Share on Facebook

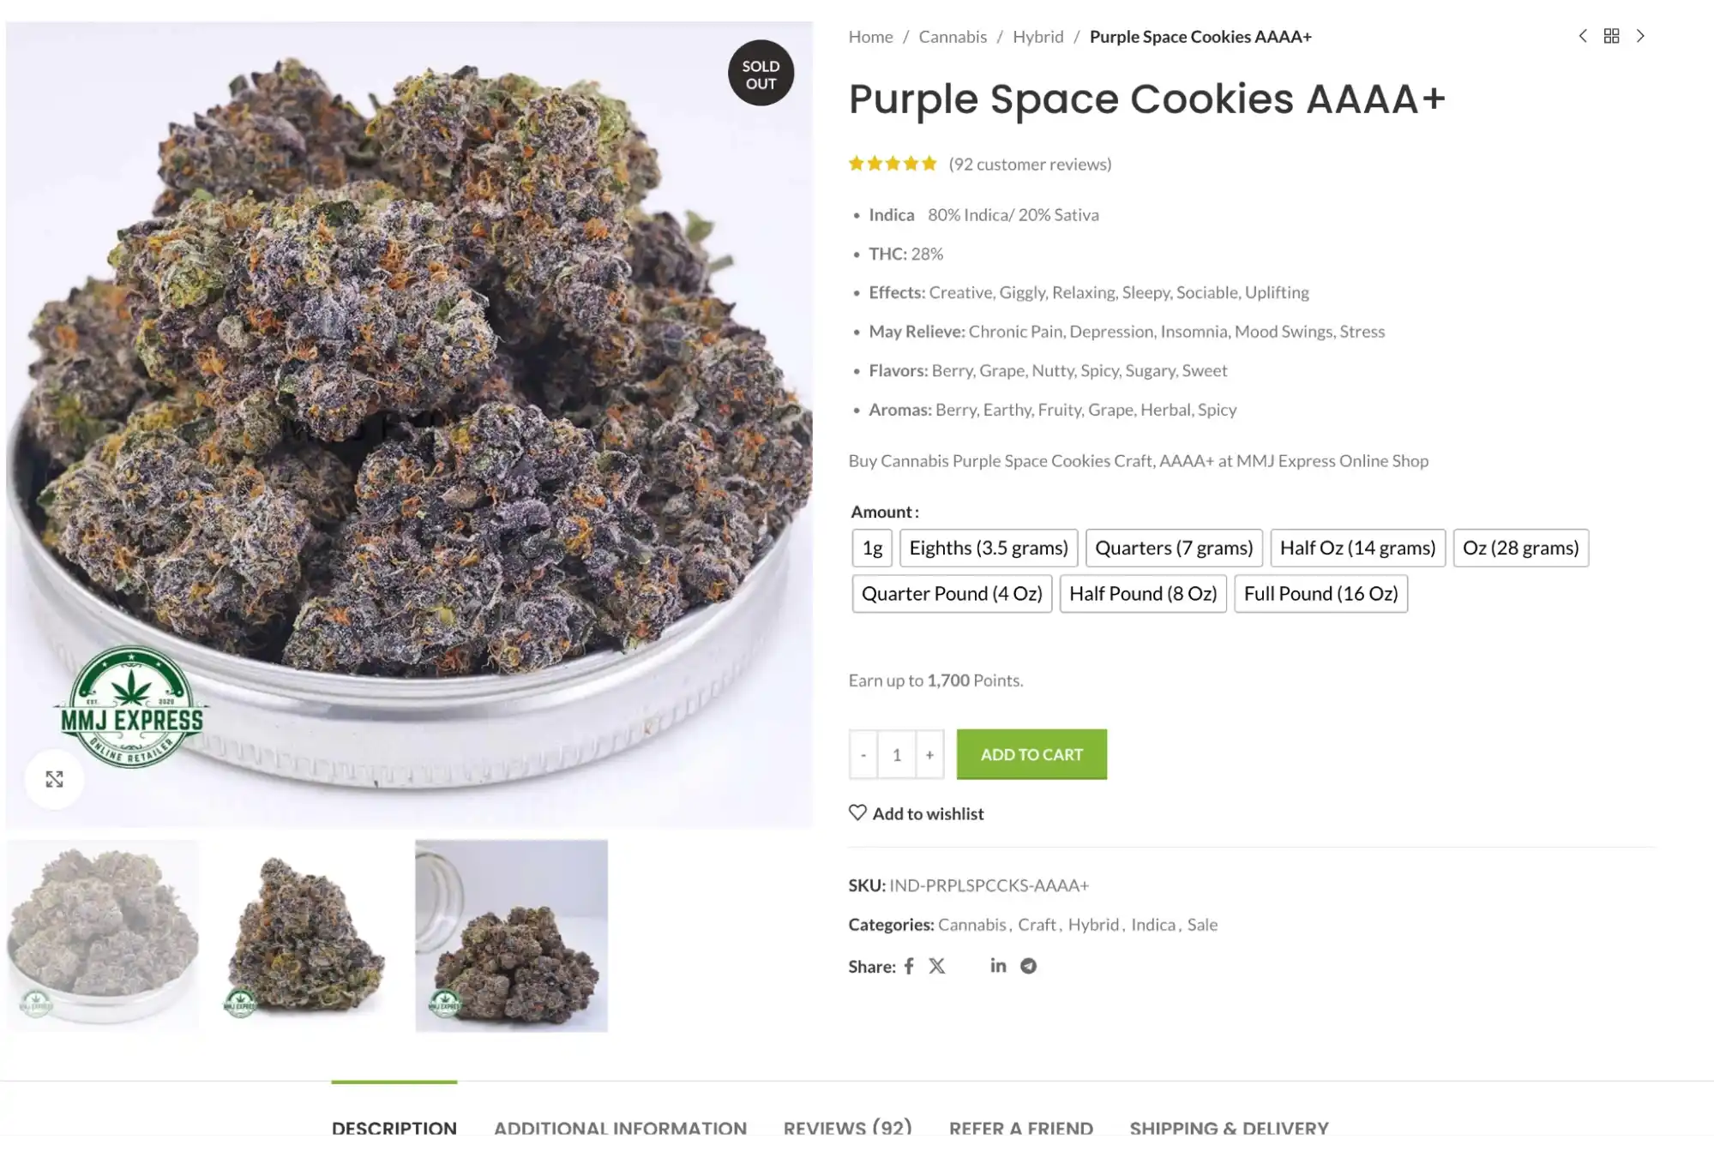(x=909, y=966)
